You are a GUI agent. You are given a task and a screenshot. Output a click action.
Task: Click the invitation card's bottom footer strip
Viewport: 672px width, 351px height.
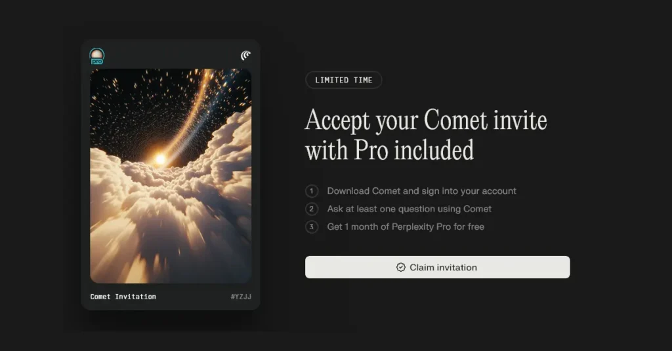coord(171,297)
